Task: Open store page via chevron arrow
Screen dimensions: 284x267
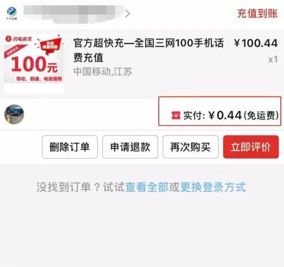Action: click(128, 14)
